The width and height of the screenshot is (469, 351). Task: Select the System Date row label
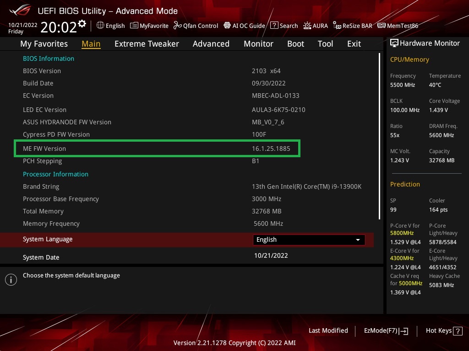pyautogui.click(x=41, y=258)
